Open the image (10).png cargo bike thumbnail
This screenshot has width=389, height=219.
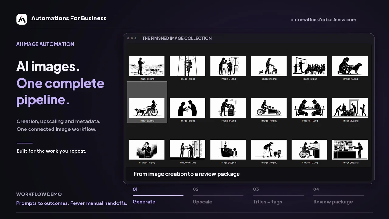coord(269,108)
